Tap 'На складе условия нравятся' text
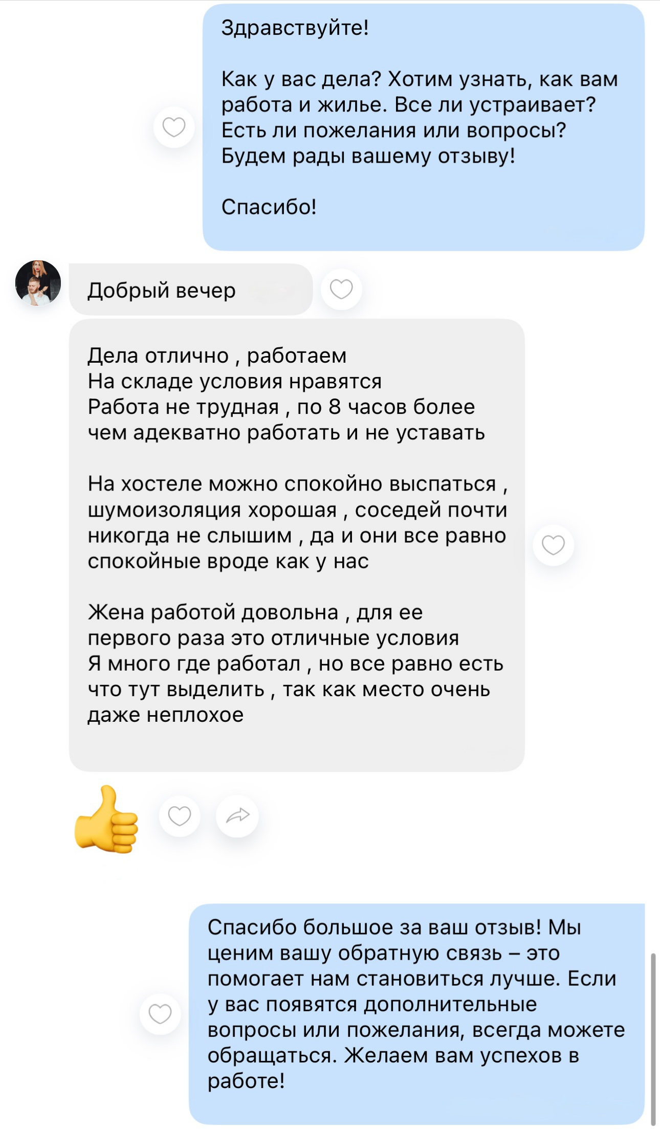 (235, 382)
